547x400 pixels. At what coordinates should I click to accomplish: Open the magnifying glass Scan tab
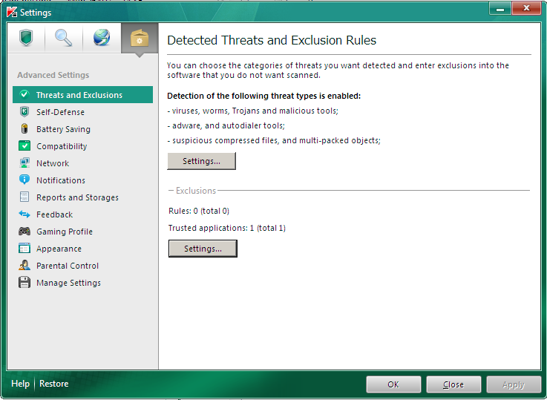click(64, 38)
